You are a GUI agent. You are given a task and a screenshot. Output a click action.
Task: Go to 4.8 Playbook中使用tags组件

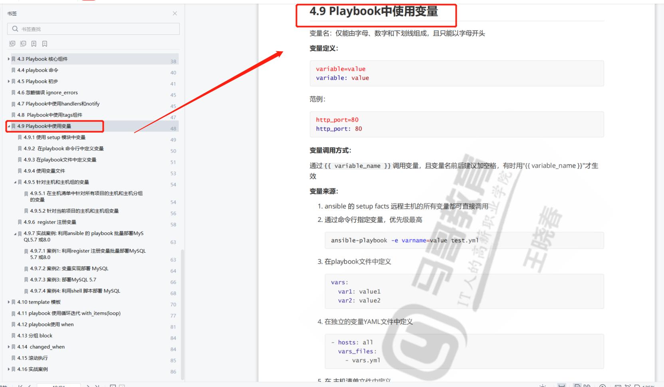pos(50,115)
